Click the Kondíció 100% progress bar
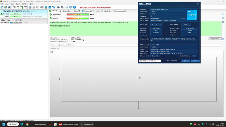This screenshot has width=226, height=127. pos(78,18)
